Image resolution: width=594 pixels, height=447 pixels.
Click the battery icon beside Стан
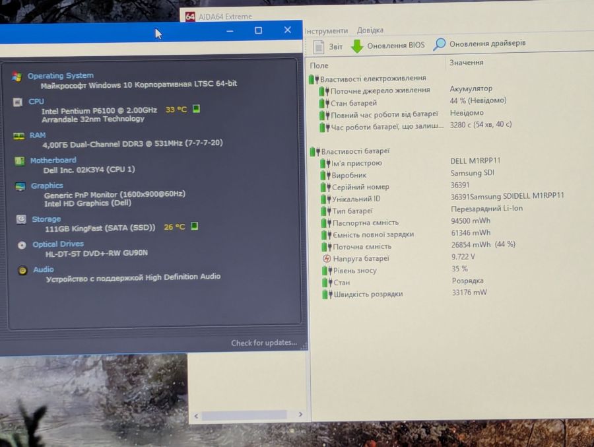tap(327, 283)
